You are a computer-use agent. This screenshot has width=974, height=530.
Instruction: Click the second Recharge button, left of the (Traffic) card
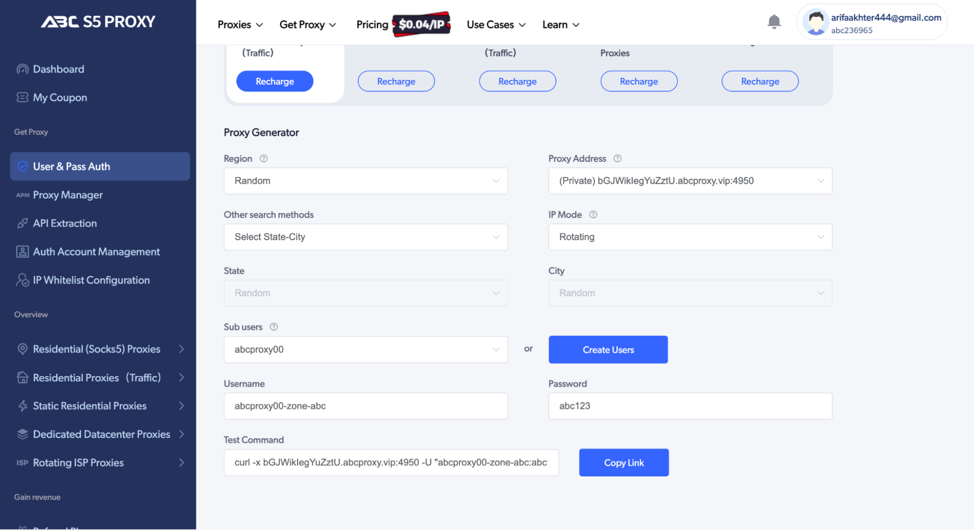pos(396,81)
